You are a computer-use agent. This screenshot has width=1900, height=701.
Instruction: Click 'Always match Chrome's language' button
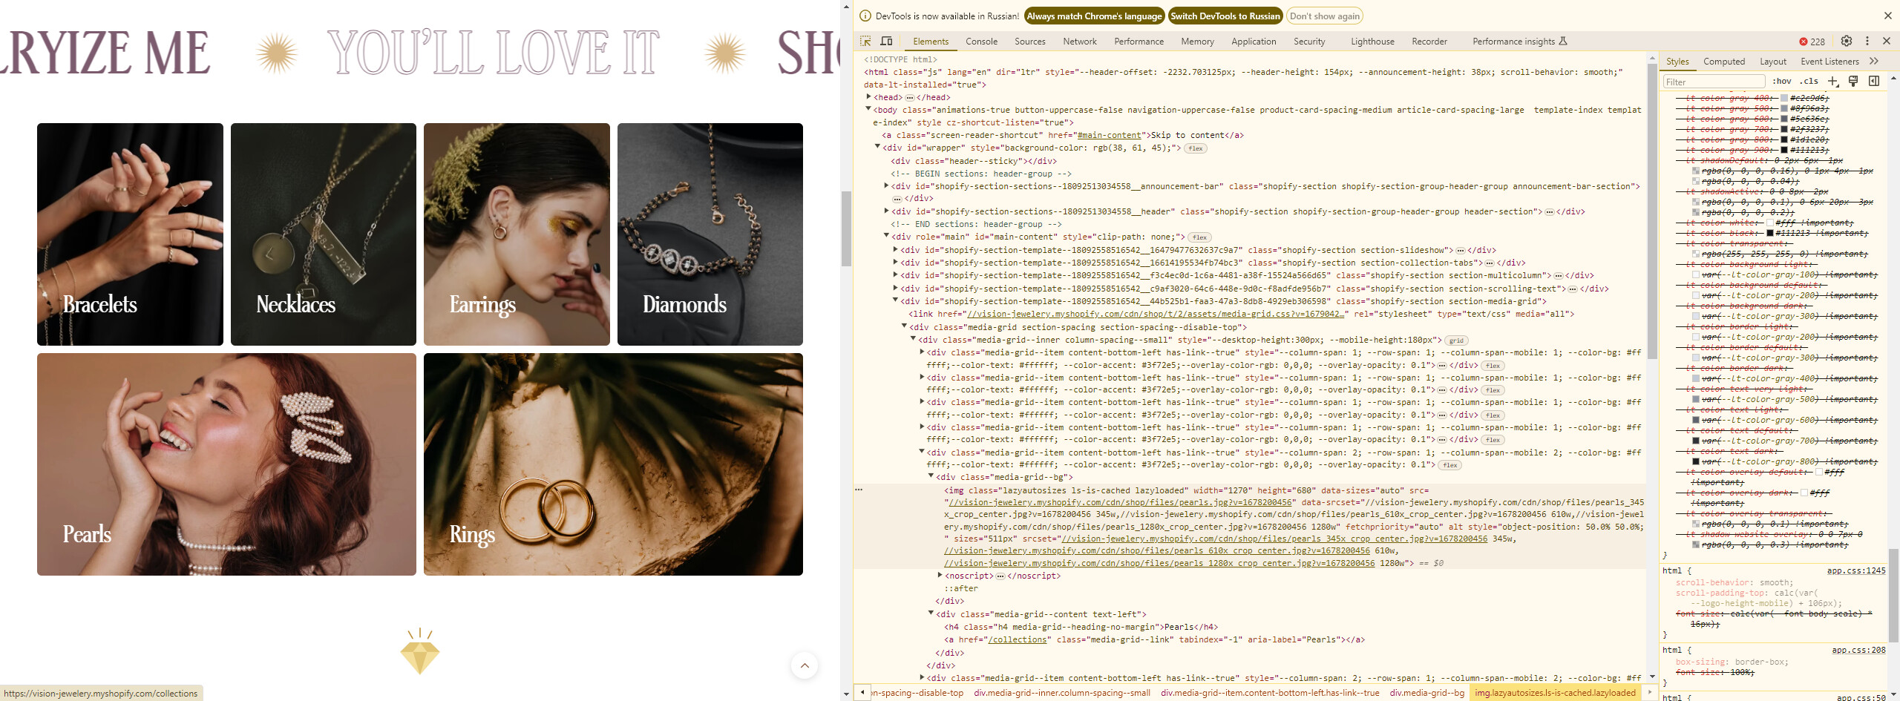pyautogui.click(x=1095, y=16)
